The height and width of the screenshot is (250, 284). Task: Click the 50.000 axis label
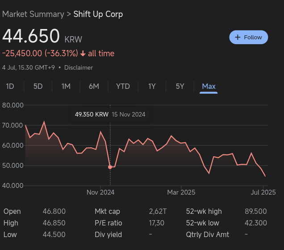click(x=13, y=166)
